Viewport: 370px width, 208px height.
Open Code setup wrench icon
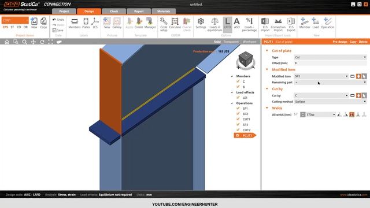click(x=164, y=24)
